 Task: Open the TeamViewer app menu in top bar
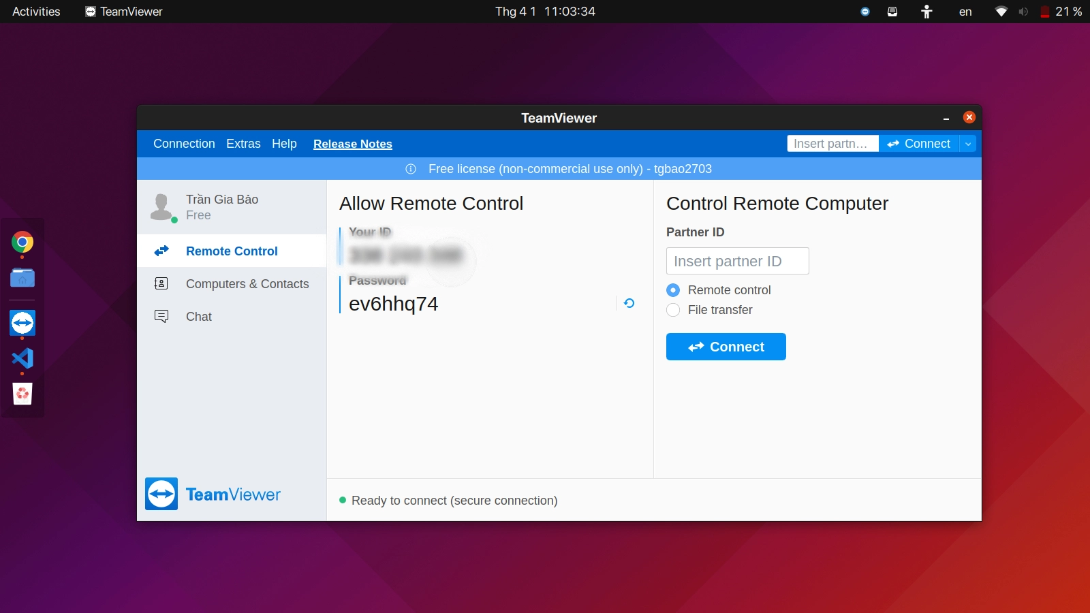[124, 12]
